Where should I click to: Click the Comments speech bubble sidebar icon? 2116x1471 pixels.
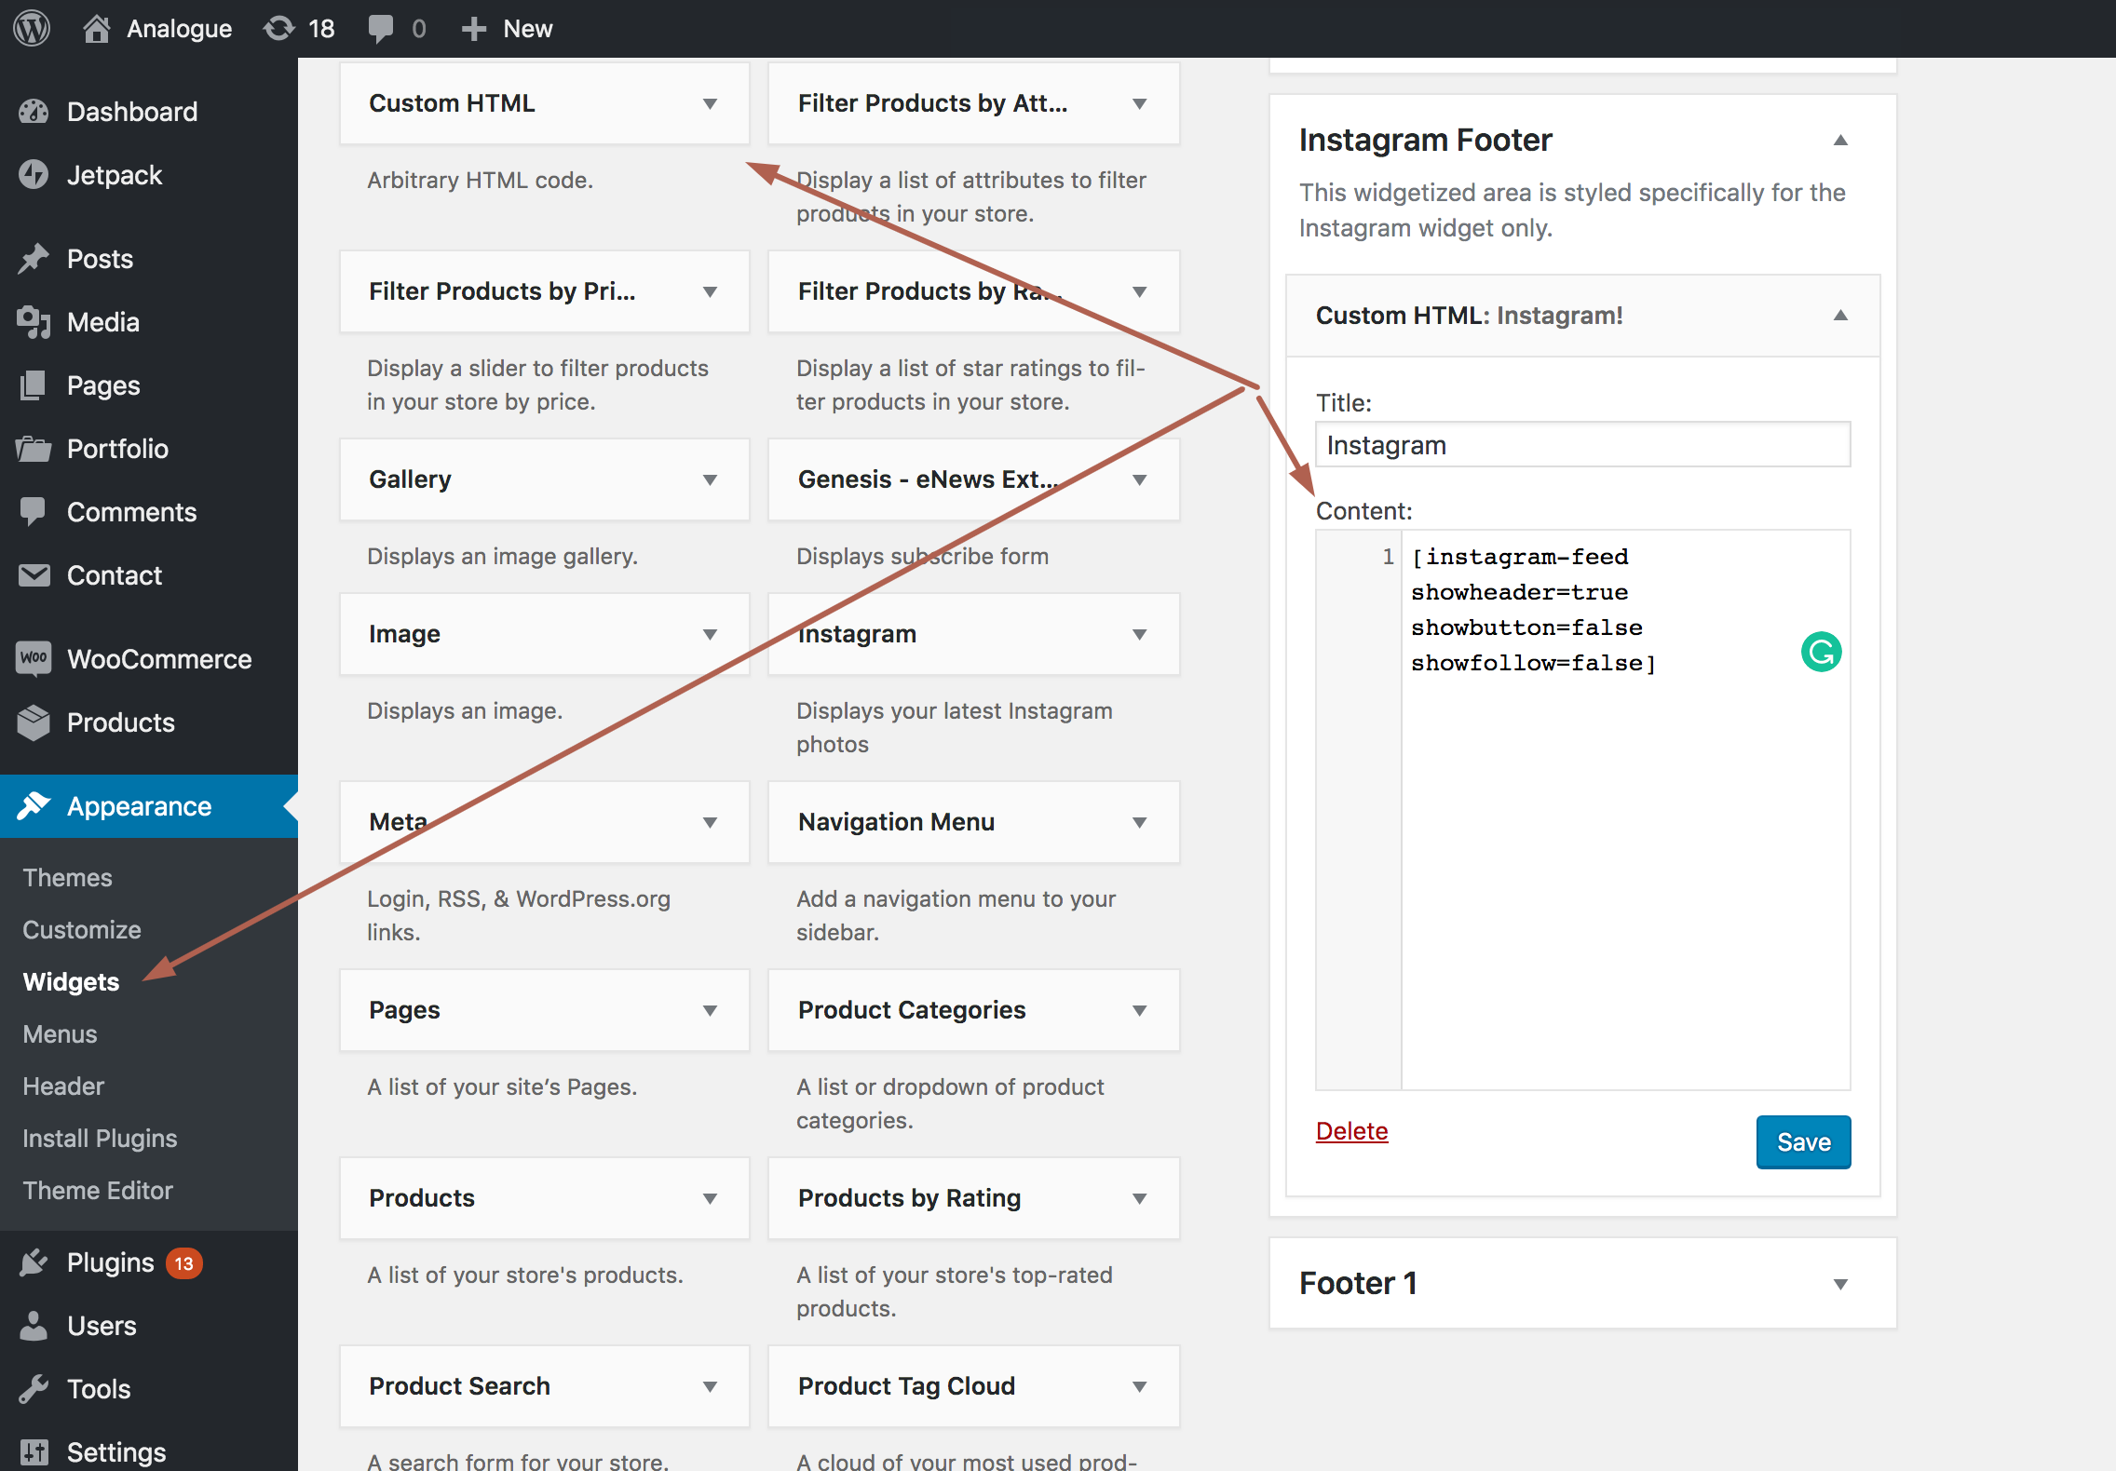tap(34, 512)
